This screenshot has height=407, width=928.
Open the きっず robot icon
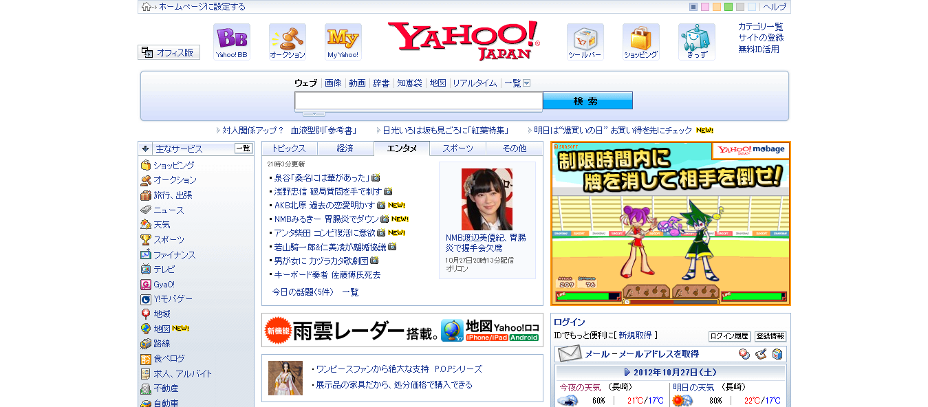tap(696, 41)
